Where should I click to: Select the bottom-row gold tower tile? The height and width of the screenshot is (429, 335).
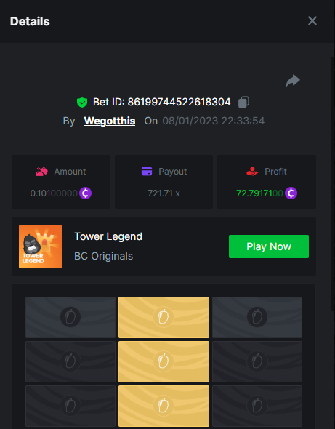click(164, 406)
